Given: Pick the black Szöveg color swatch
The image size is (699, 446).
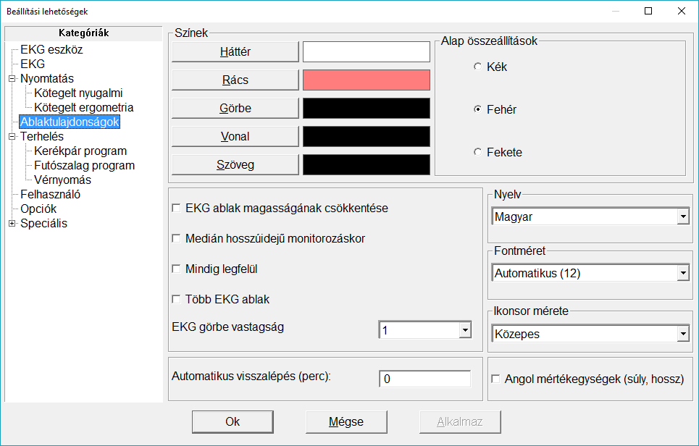Looking at the screenshot, I should 367,165.
